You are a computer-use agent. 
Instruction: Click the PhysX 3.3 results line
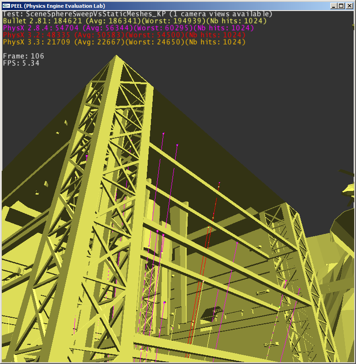tap(124, 42)
